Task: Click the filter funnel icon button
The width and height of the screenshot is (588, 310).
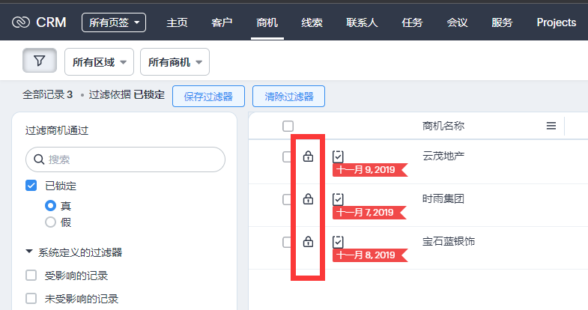Action: [40, 61]
